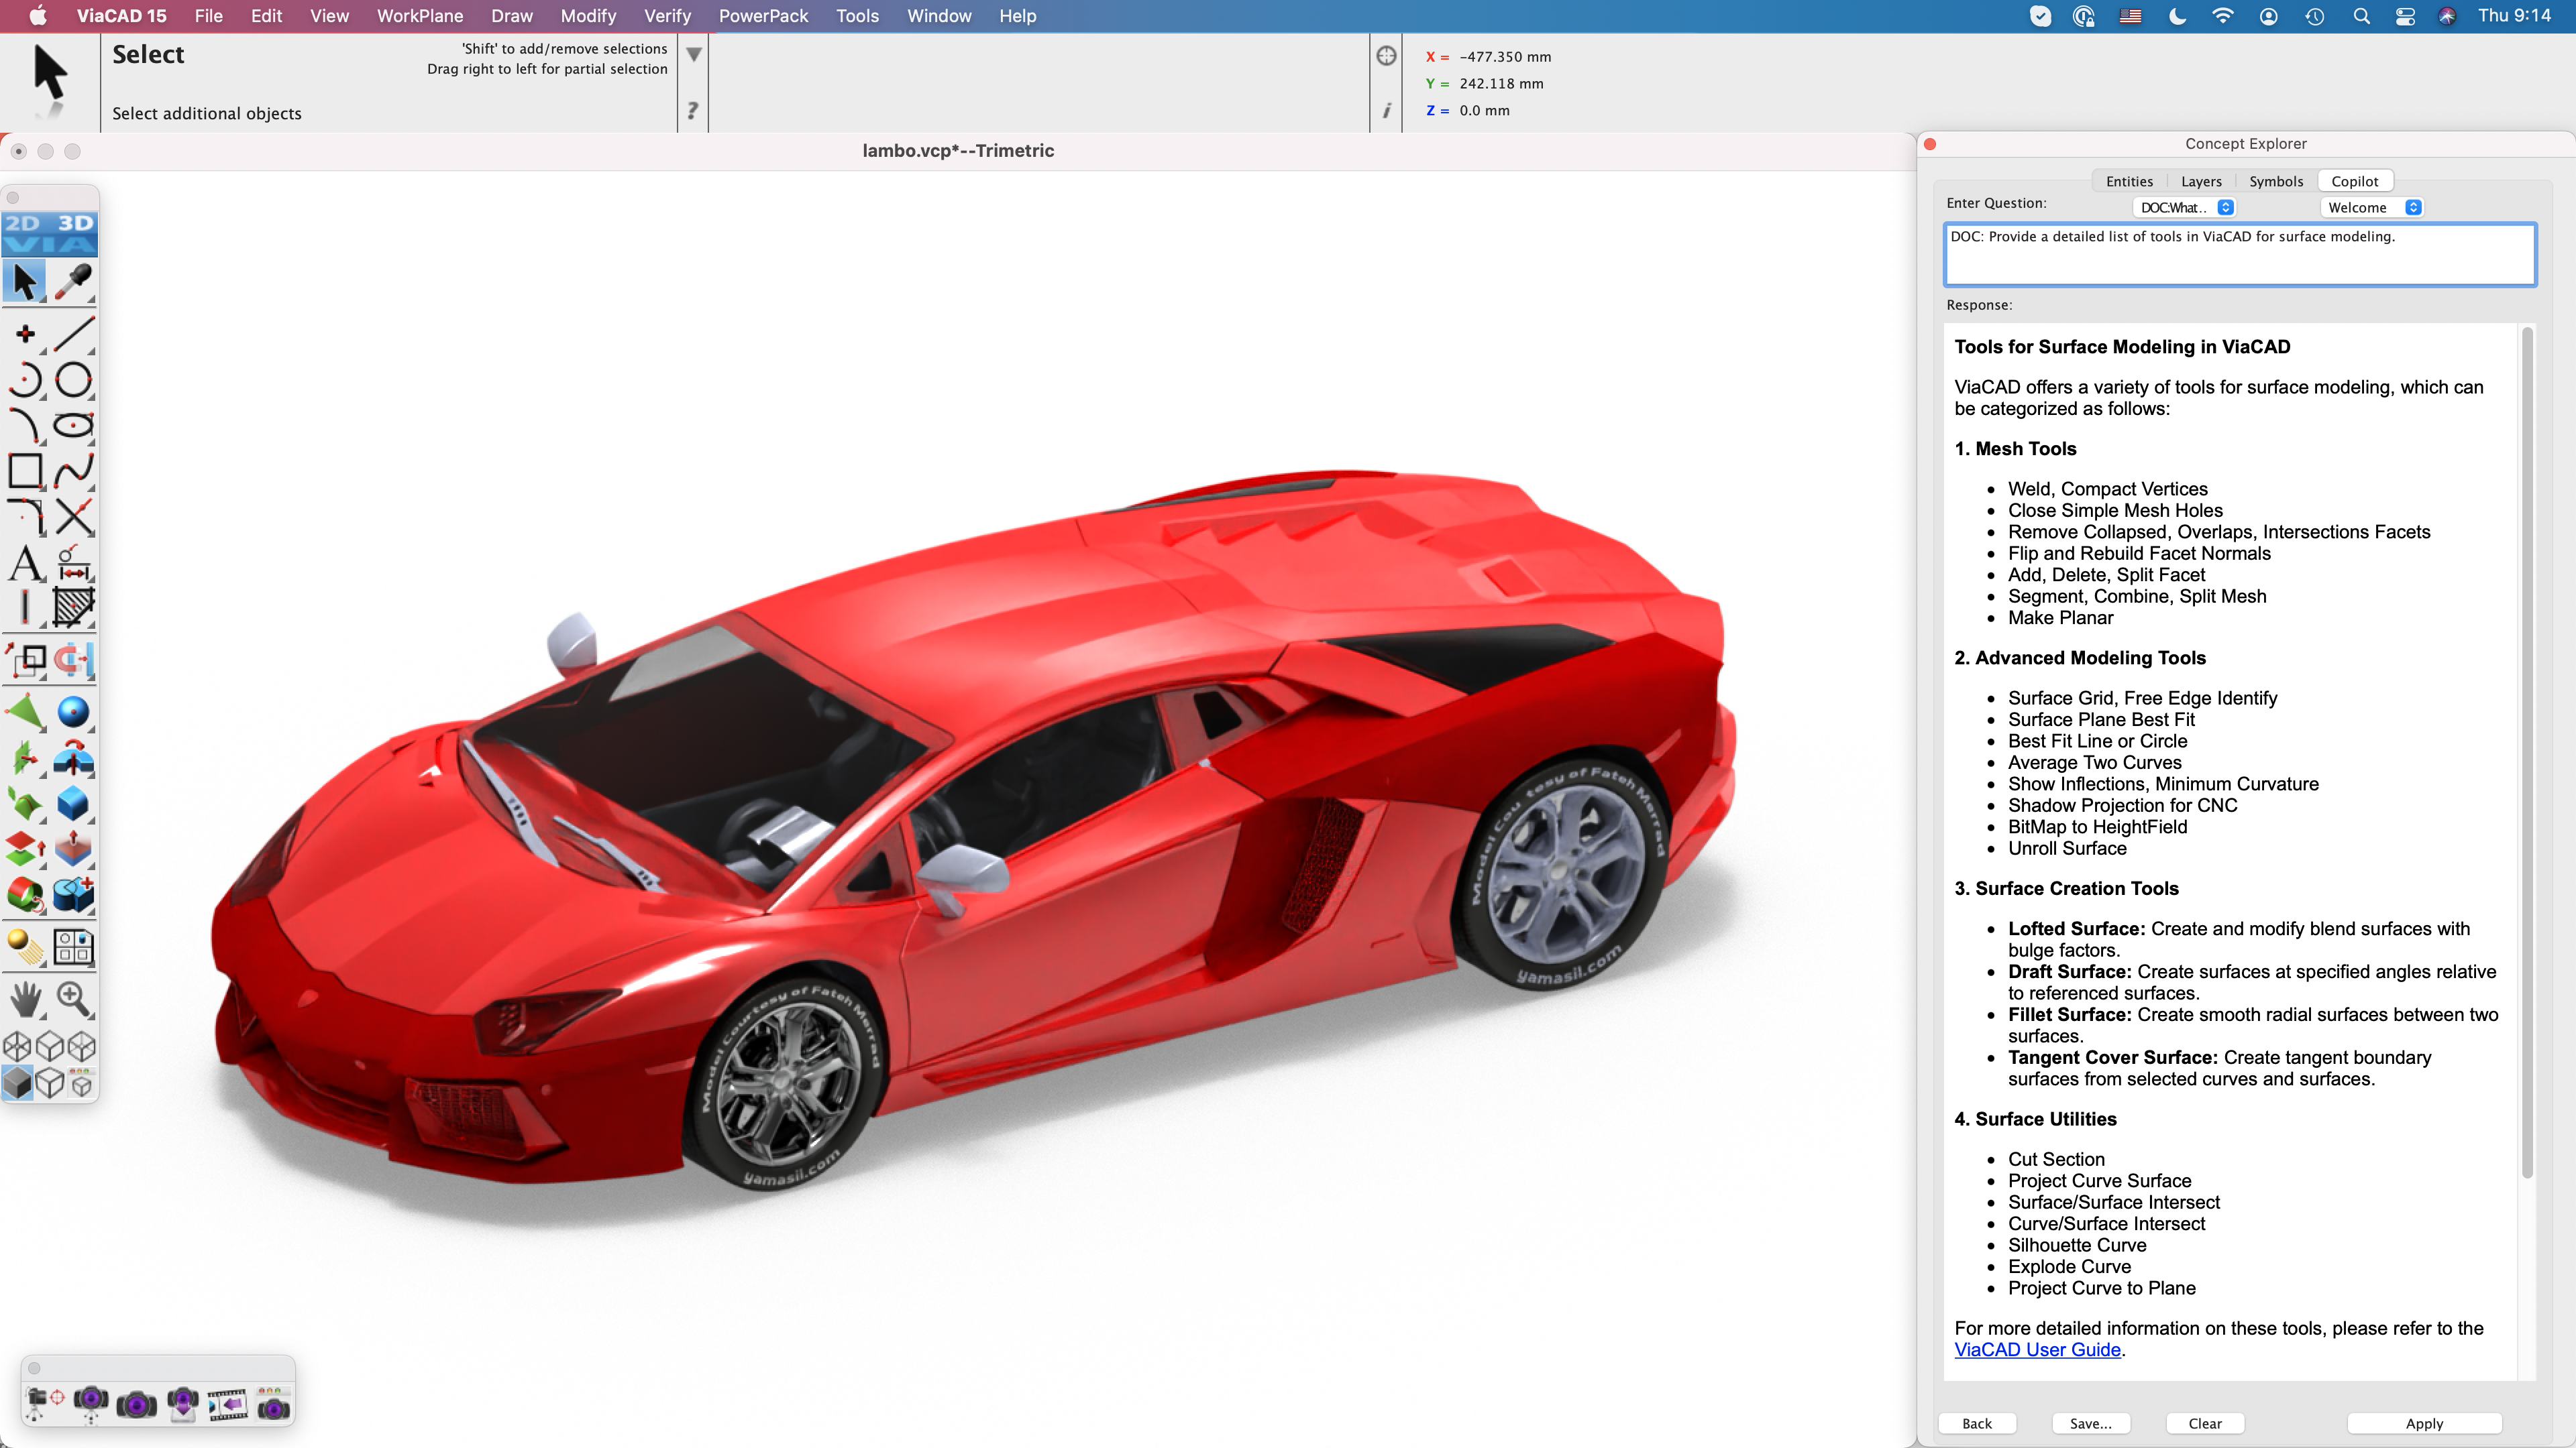This screenshot has height=1448, width=2576.
Task: Click the zoom magnifier tool
Action: pos(73,996)
